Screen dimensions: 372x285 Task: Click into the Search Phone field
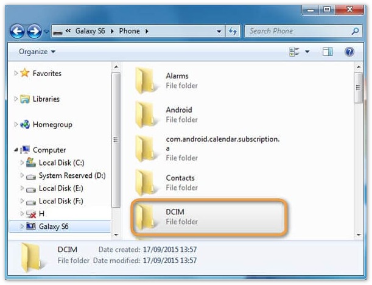coord(303,31)
